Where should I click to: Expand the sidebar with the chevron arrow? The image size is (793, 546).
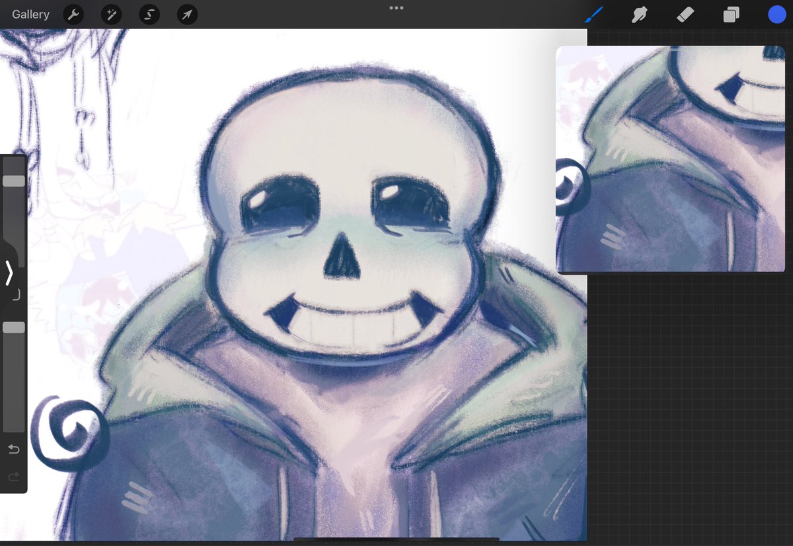tap(9, 273)
